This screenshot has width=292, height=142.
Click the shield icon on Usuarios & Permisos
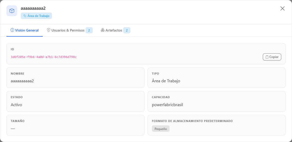[49, 30]
